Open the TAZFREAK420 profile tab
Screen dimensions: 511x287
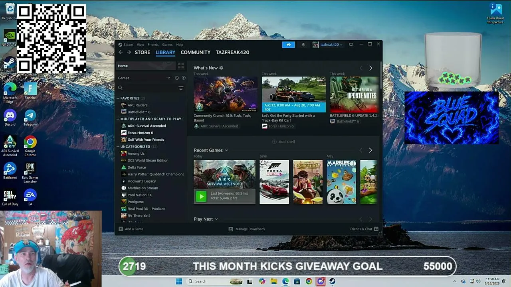pyautogui.click(x=232, y=52)
